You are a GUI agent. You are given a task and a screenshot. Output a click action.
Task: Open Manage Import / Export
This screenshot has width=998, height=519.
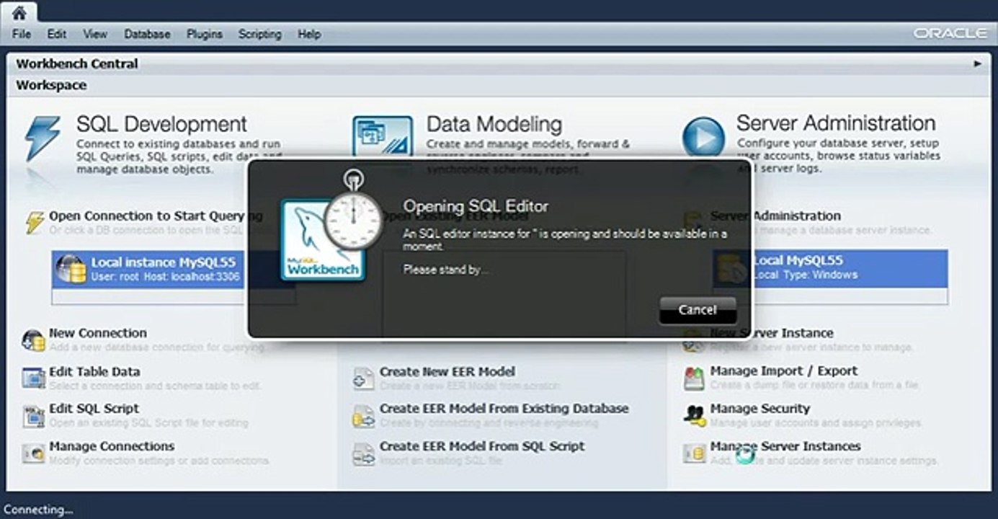[x=784, y=371]
